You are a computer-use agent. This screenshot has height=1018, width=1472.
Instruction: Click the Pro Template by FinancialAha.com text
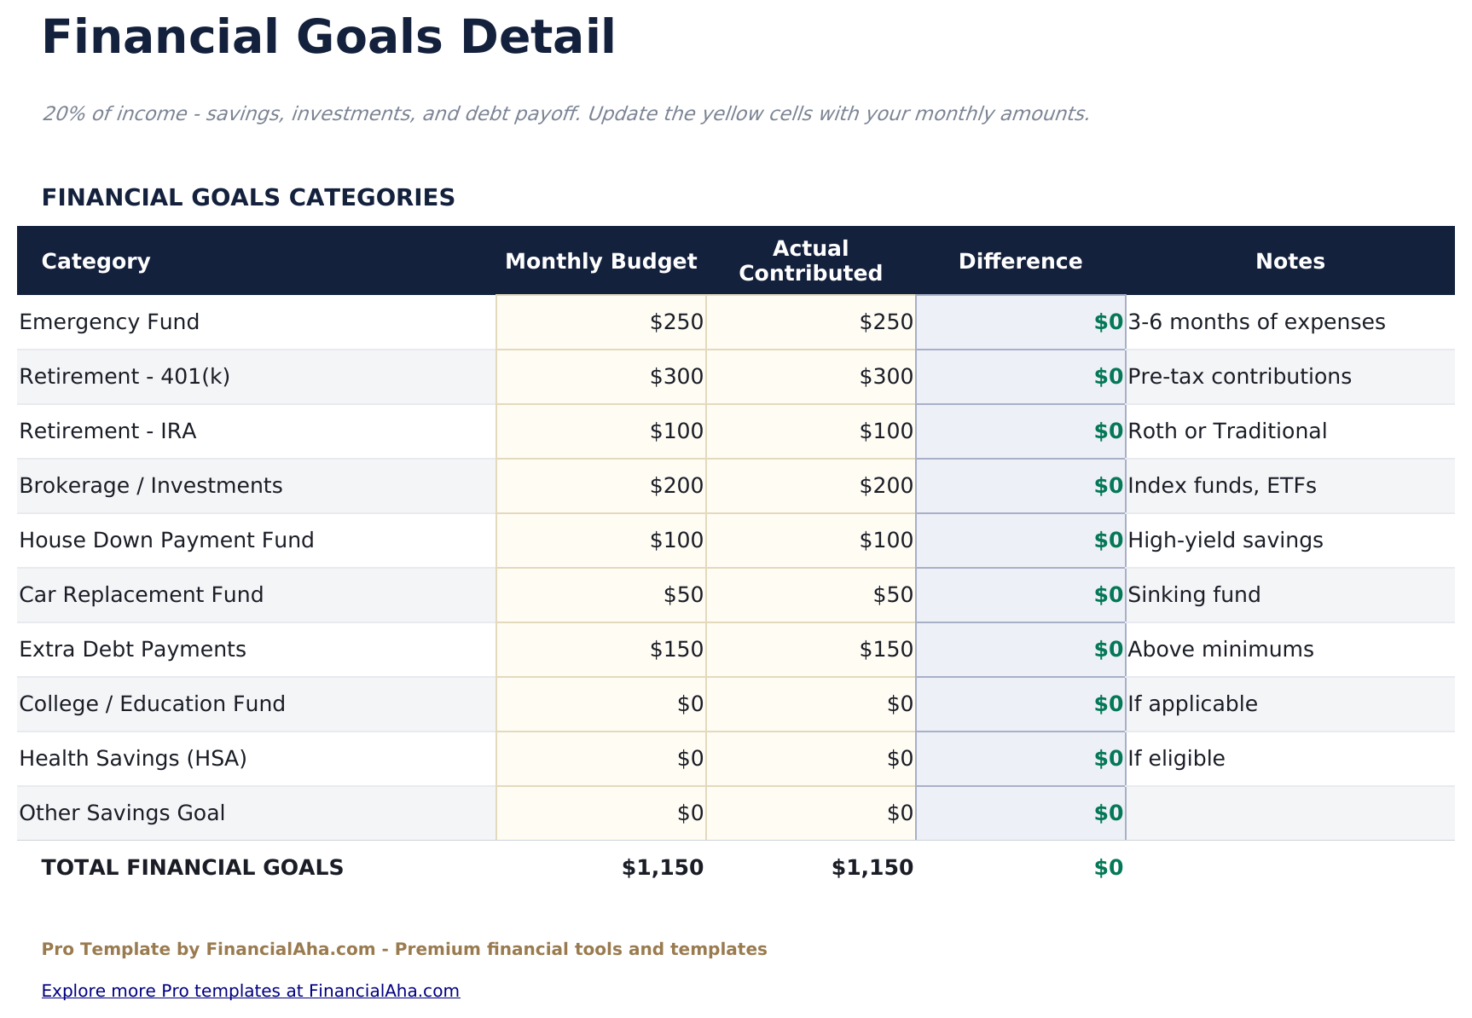click(x=404, y=948)
